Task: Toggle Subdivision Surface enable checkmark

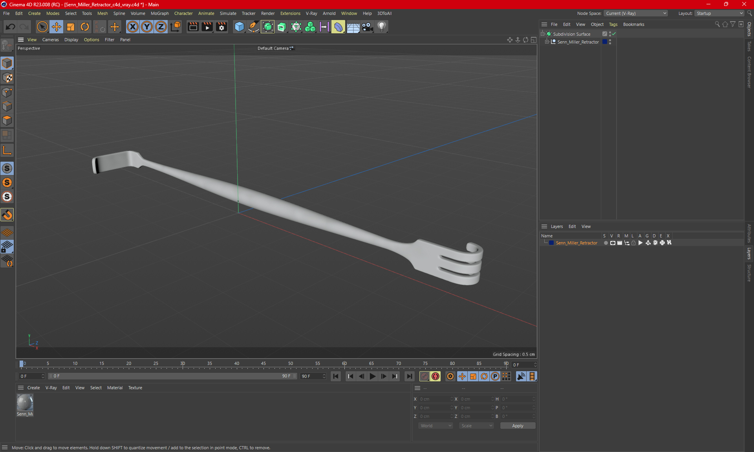Action: pos(614,34)
